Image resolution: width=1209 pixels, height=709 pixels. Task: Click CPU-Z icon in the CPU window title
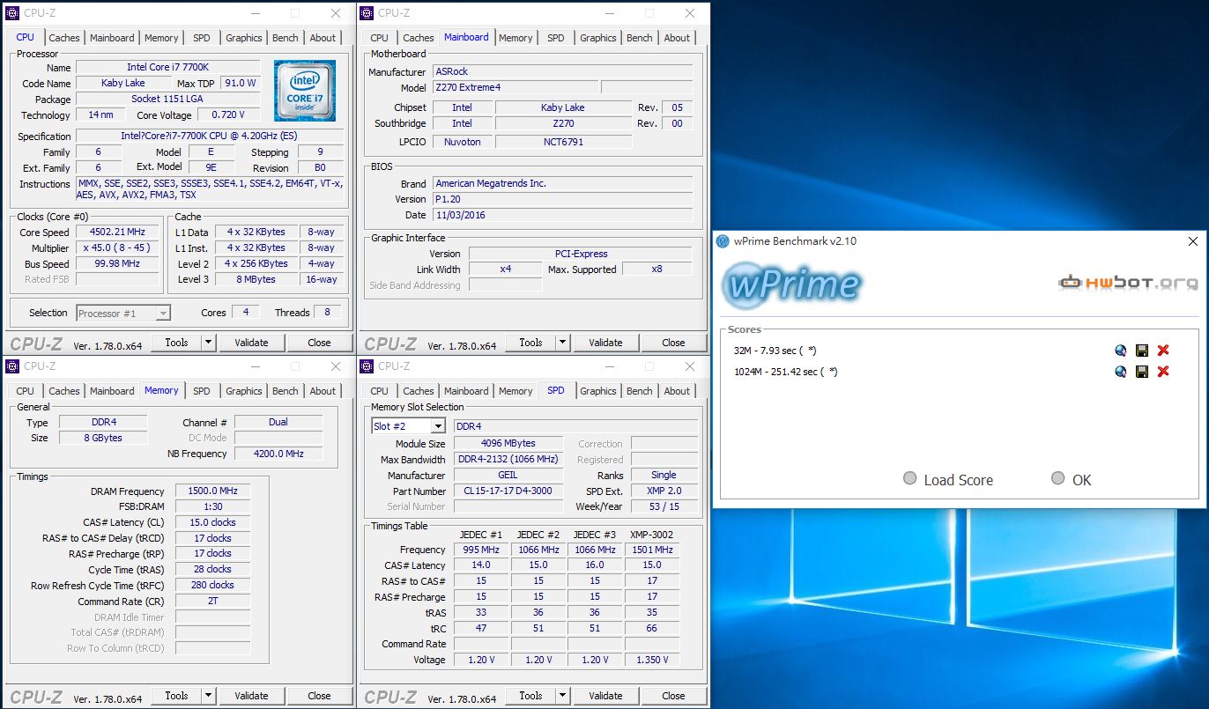click(13, 13)
